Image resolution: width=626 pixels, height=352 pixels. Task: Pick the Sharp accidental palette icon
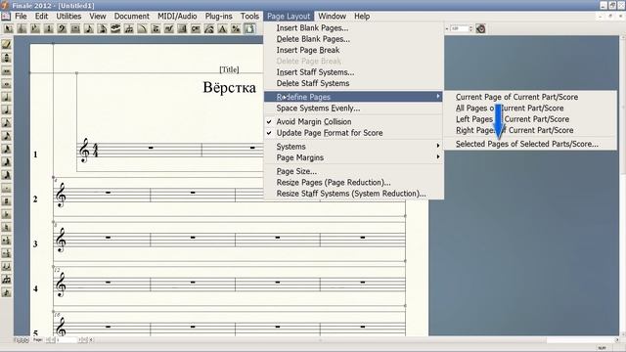coord(7,201)
